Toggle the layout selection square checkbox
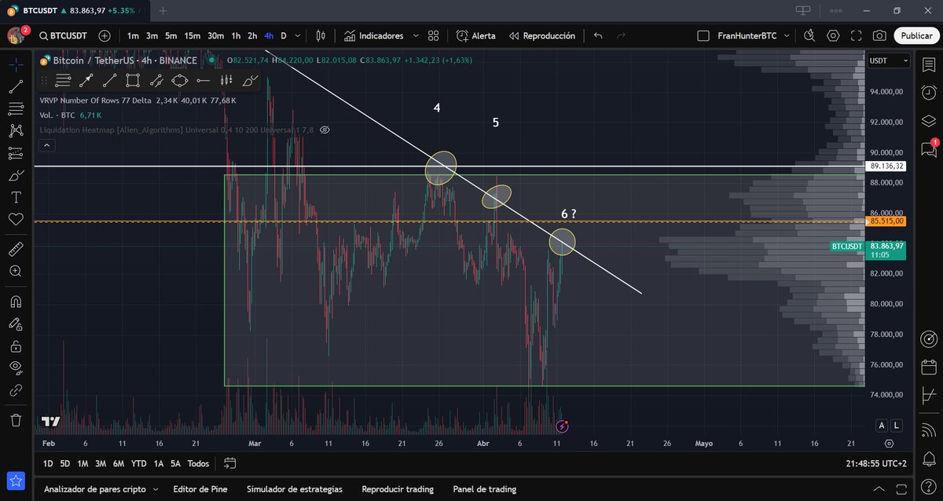This screenshot has width=943, height=501. coord(703,36)
